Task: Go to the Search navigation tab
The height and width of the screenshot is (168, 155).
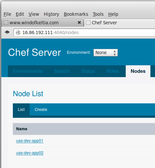Action: [62, 71]
